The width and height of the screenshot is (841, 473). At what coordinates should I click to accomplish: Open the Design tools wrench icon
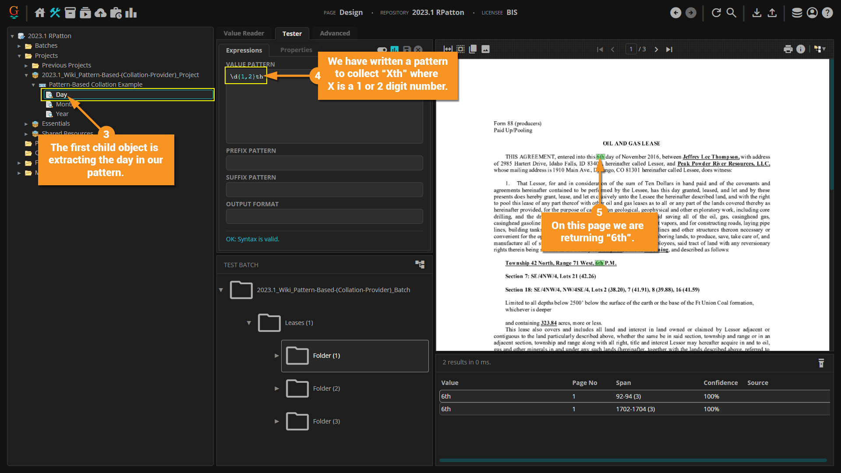55,13
